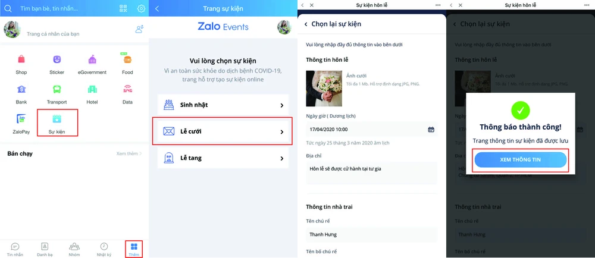Open settings gear in Zalo header
This screenshot has height=258, width=595.
[x=141, y=8]
